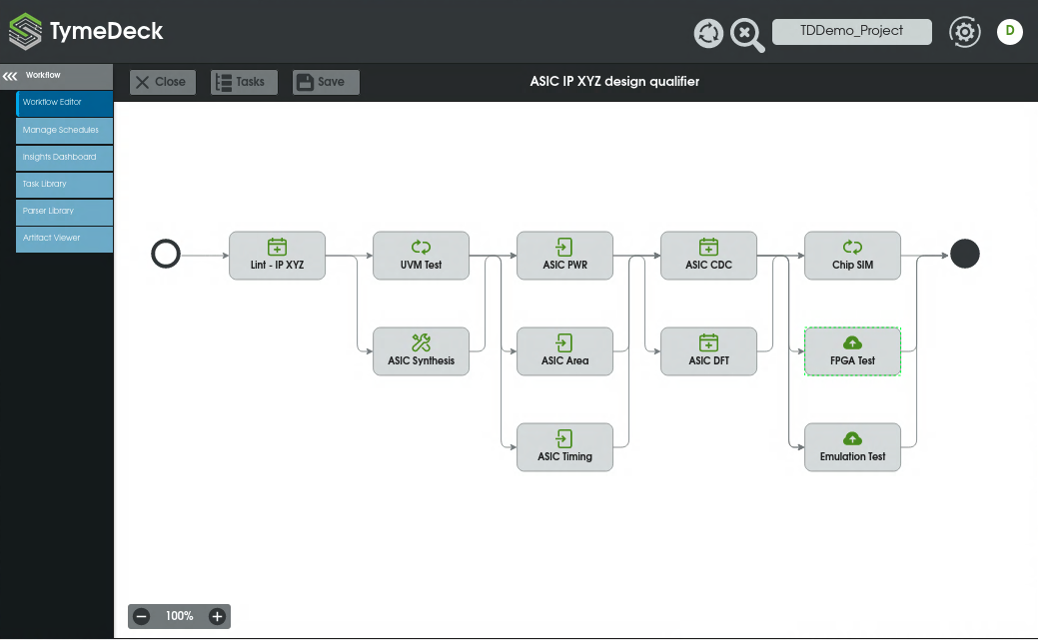The image size is (1038, 640).
Task: Collapse the Workflow sidebar via double-chevron
Action: (10, 75)
